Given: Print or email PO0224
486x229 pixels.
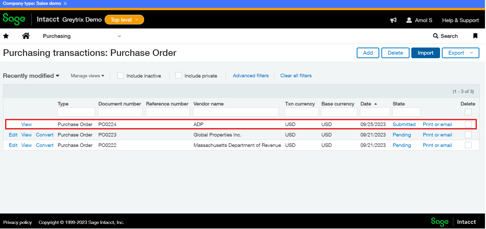Looking at the screenshot, I should point(437,124).
